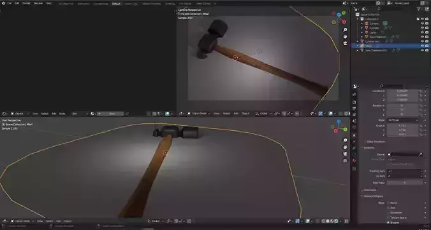Toggle camera view icon in top viewport
The image size is (431, 230).
[345, 43]
